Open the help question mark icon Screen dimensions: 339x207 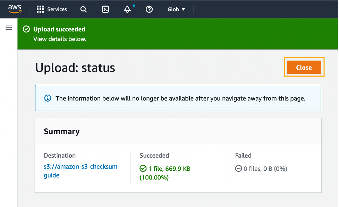[x=149, y=9]
